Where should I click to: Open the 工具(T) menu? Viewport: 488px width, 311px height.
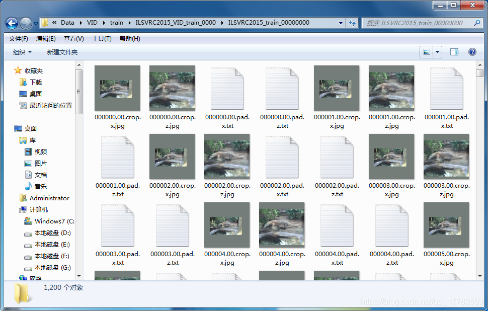coord(102,39)
